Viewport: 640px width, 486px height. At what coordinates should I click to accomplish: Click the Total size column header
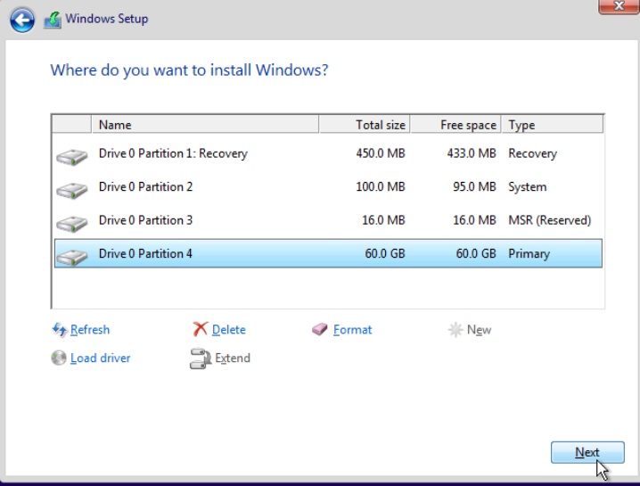click(x=365, y=125)
